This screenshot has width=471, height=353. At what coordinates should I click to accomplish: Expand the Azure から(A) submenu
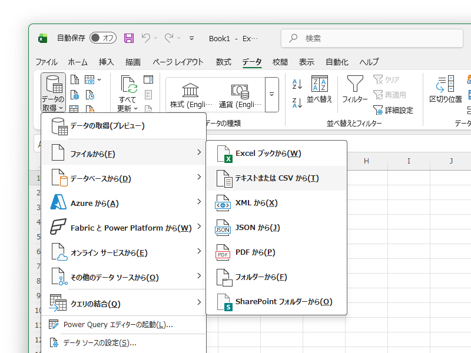click(124, 202)
